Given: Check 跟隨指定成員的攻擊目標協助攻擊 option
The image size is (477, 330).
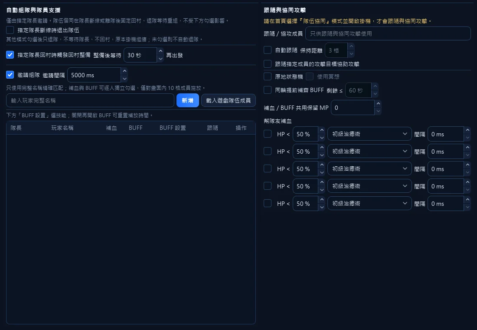Looking at the screenshot, I should tap(268, 64).
